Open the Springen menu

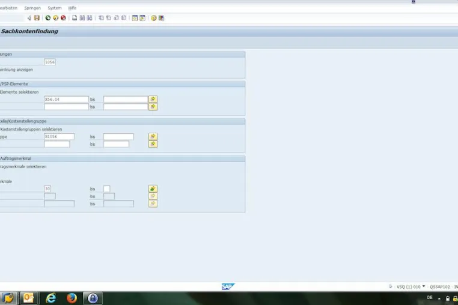tap(32, 8)
